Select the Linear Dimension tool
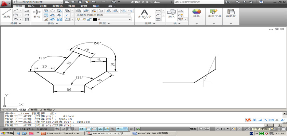This screenshot has height=136, width=287. [x=158, y=11]
